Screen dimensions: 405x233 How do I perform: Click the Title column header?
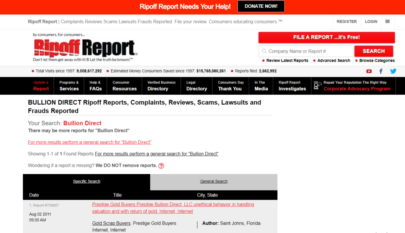117,195
